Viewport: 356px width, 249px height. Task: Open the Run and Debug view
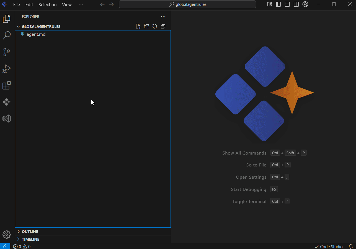click(7, 69)
